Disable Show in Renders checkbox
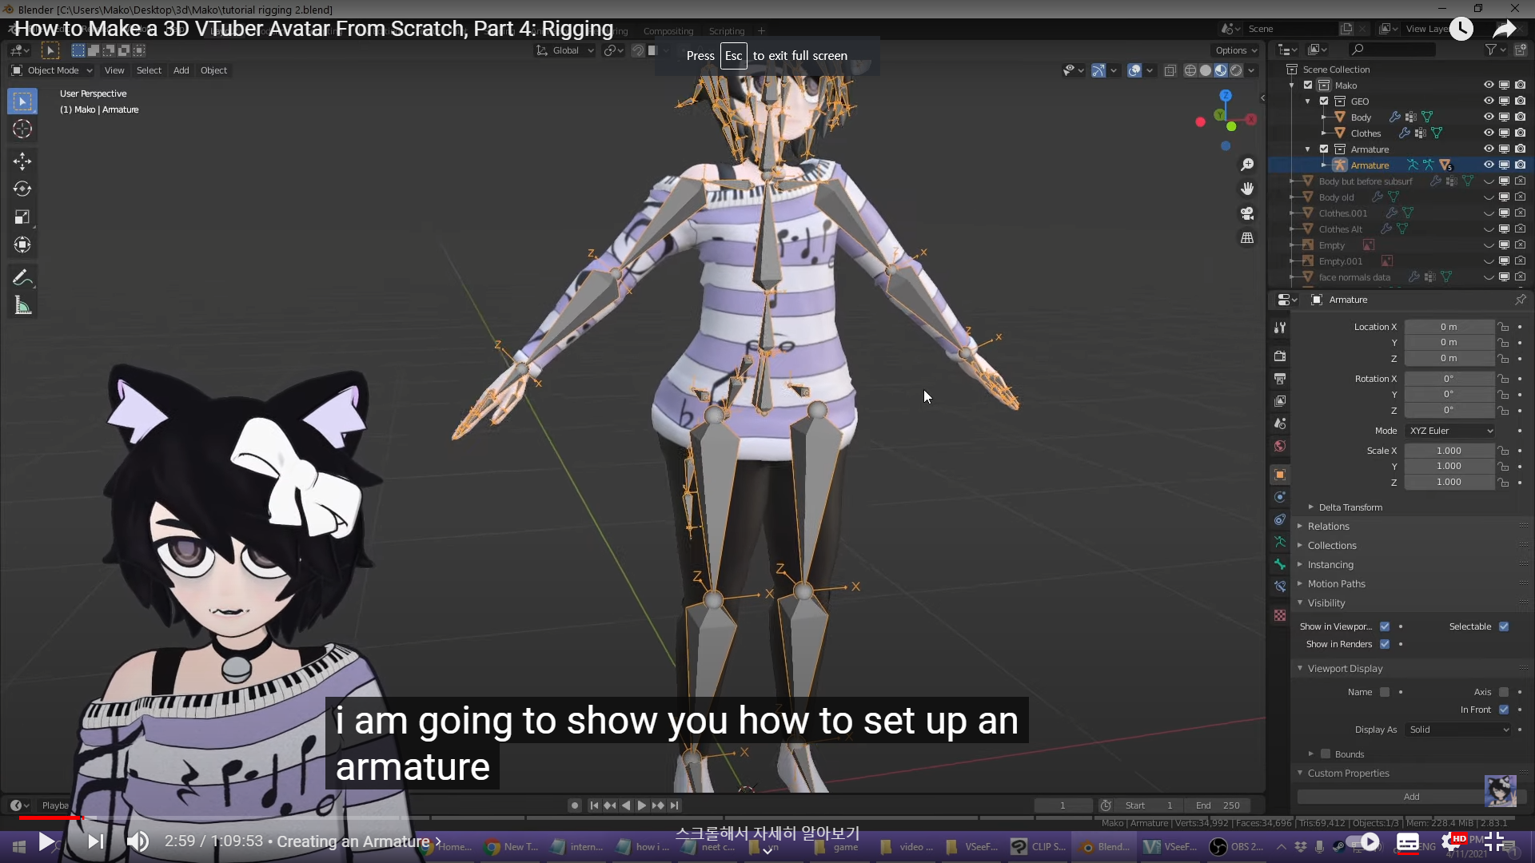This screenshot has height=863, width=1535. (1385, 644)
